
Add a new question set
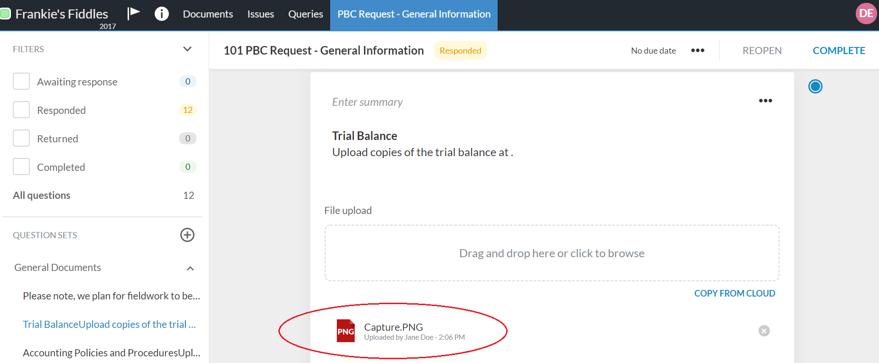tap(187, 235)
